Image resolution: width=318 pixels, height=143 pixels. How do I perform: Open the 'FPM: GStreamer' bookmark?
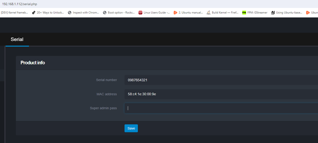coord(255,13)
